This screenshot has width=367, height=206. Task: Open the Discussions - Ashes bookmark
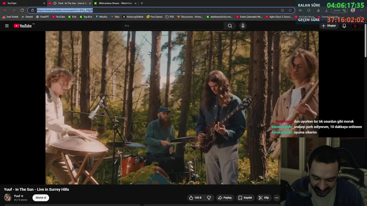click(x=190, y=17)
